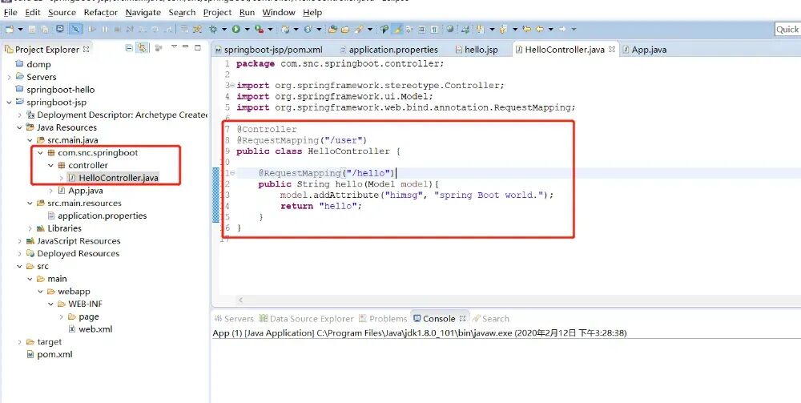The width and height of the screenshot is (801, 403).
Task: Click the Terminate debug icon
Action: 117,29
